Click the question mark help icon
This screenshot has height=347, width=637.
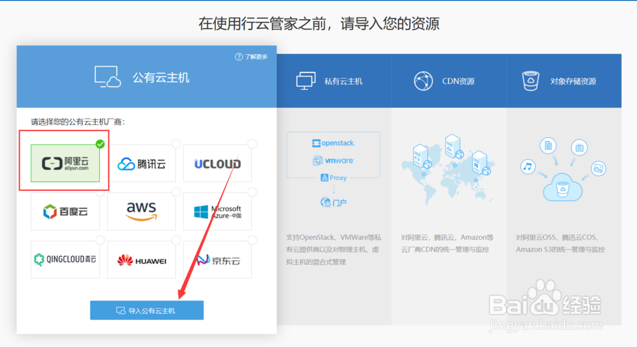[x=239, y=57]
